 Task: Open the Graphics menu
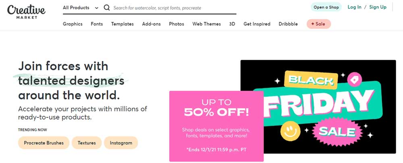click(x=73, y=24)
